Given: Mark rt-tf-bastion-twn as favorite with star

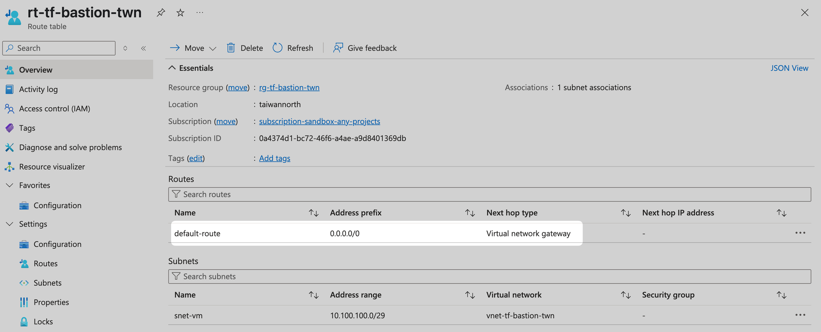Looking at the screenshot, I should point(180,13).
